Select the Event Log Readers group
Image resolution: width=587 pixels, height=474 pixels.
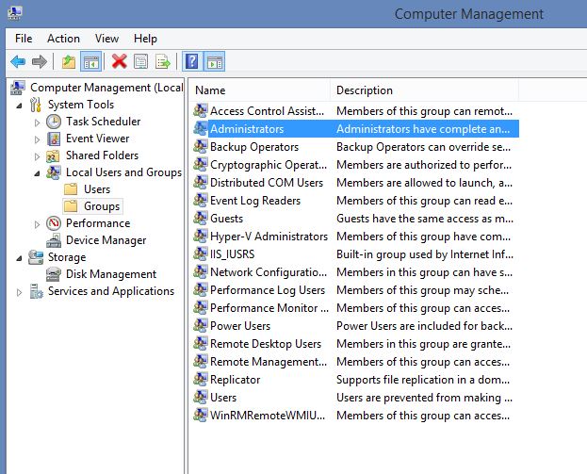tap(255, 201)
